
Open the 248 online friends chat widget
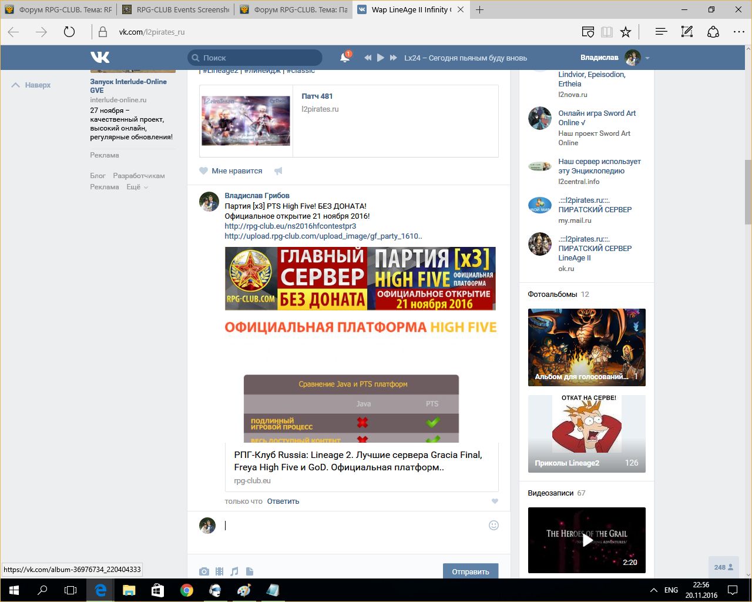pos(723,567)
